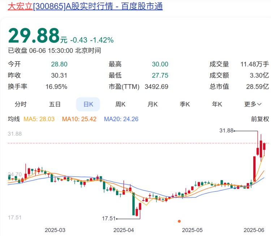Screen dimensions: 271x236
Task: Click the 成交额 value 3.30亿
Action: click(259, 76)
